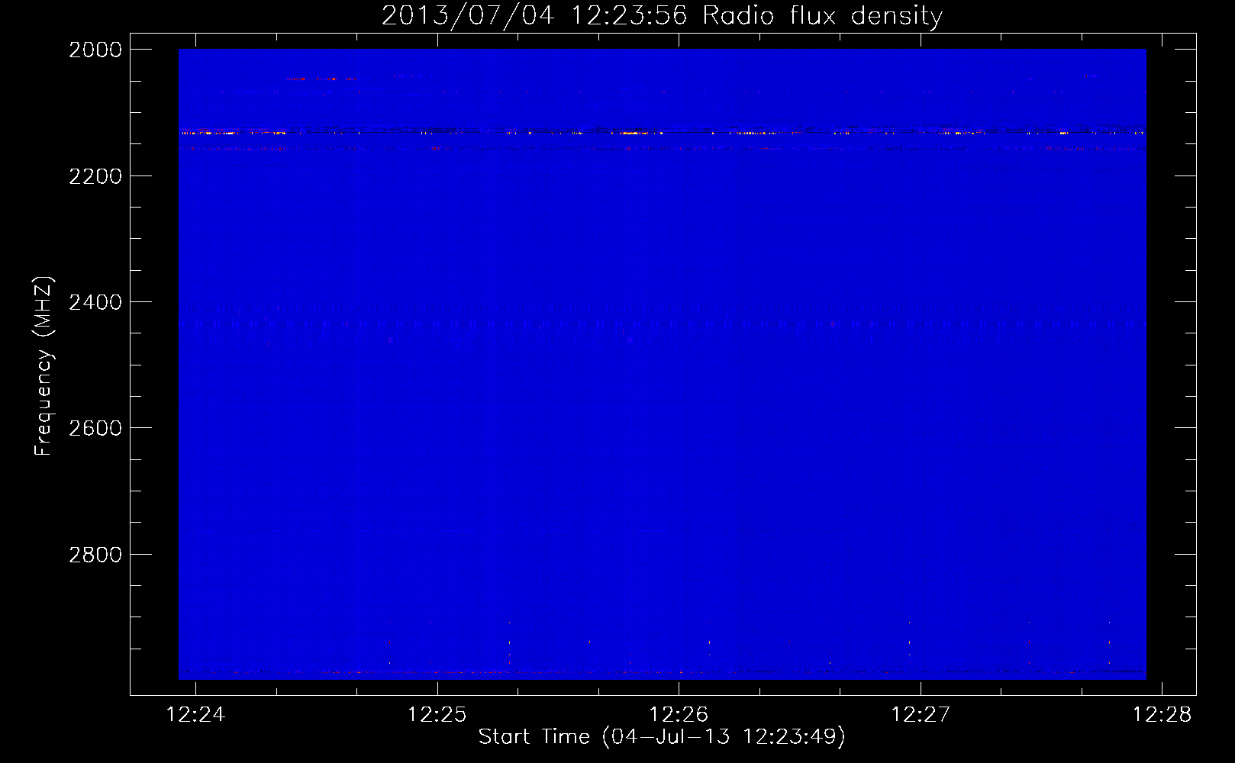The width and height of the screenshot is (1235, 763).
Task: Click the 'Start Time (04-Jul-13 12:23:49)' x-axis label
Action: [x=662, y=737]
